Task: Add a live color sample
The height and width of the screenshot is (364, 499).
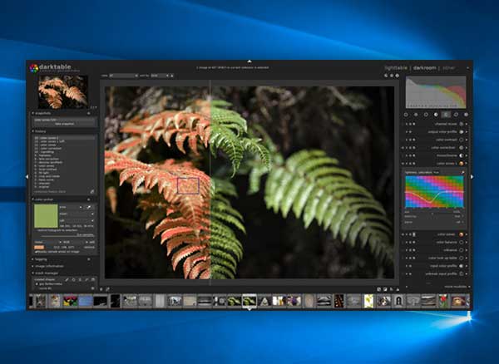Action: pos(91,242)
